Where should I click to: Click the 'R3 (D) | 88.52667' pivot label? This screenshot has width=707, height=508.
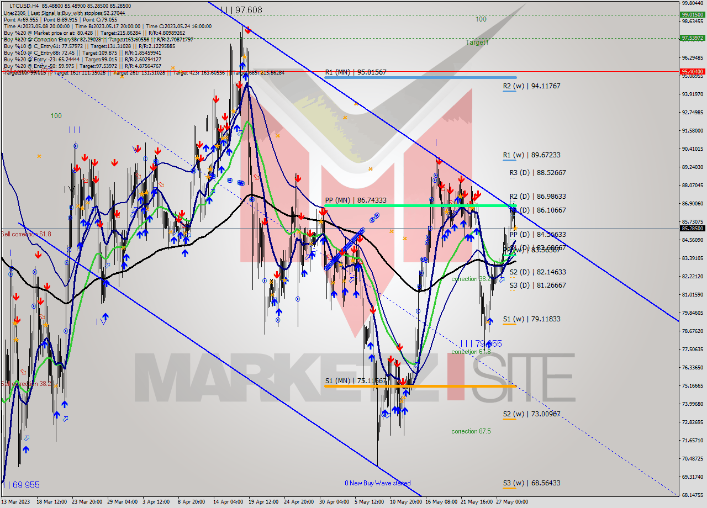[x=537, y=172]
